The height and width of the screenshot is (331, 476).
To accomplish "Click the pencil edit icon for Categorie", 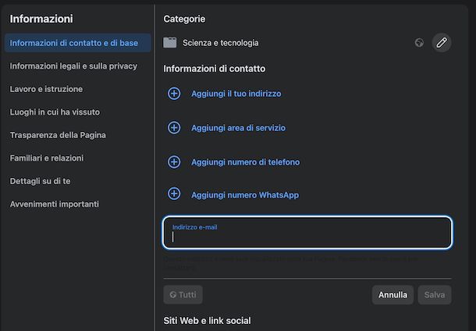I will (442, 43).
